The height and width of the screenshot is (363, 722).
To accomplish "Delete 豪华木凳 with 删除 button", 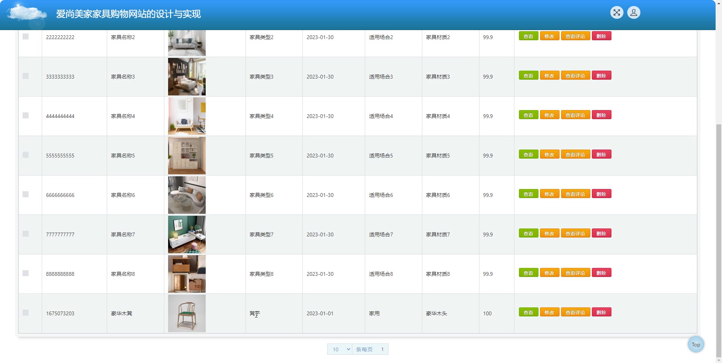I will [601, 312].
